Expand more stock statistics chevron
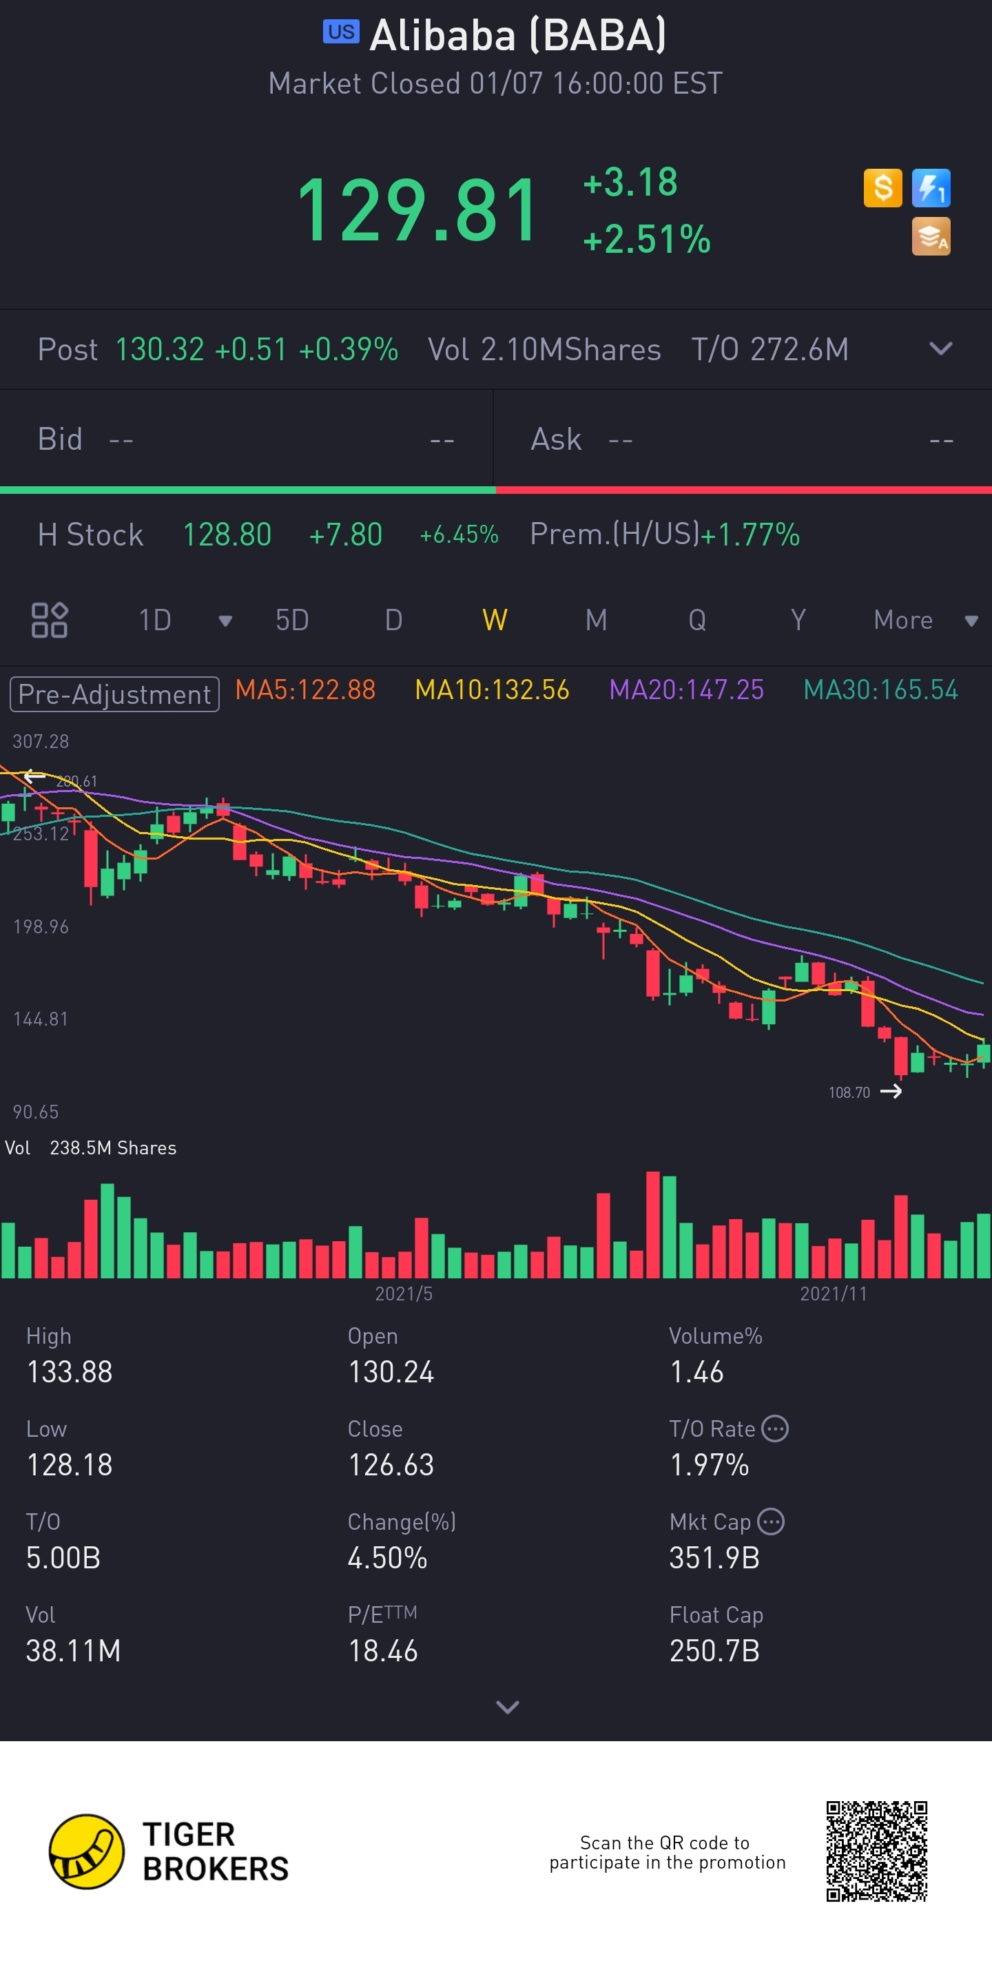This screenshot has height=1963, width=992. click(508, 1707)
